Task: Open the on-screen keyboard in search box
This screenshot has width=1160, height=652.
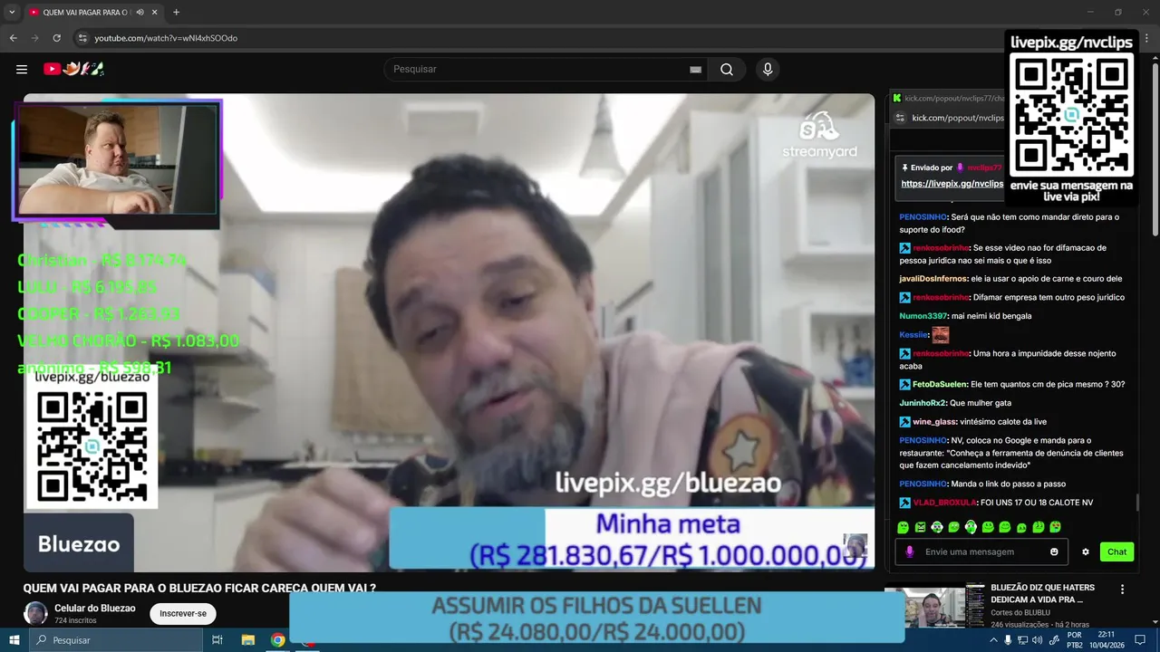Action: tap(696, 70)
